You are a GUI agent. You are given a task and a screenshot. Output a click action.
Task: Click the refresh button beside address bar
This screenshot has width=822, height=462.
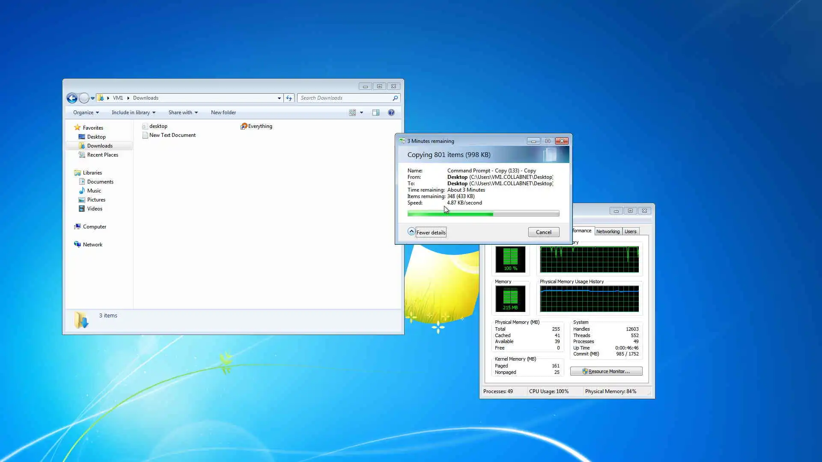click(289, 98)
